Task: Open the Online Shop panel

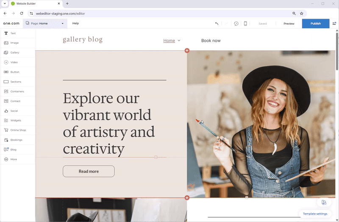Action: point(18,130)
